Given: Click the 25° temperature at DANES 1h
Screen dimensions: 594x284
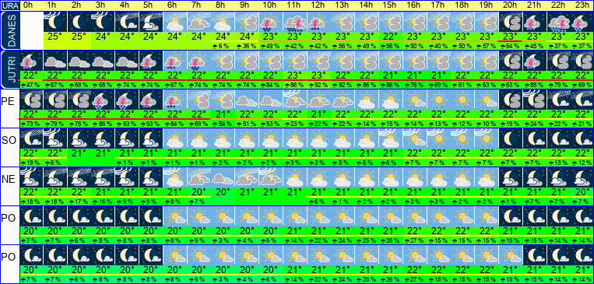Looking at the screenshot, I should coord(55,37).
